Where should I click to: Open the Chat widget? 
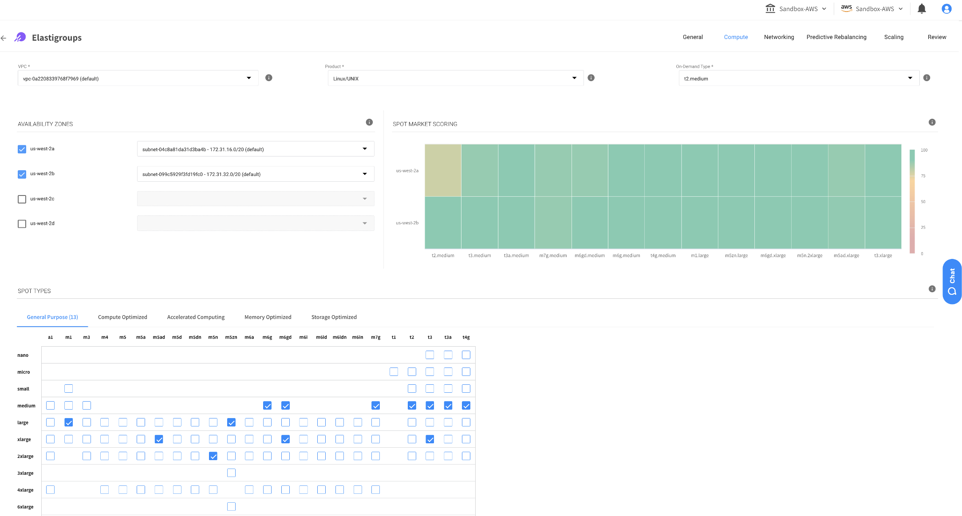pos(952,281)
